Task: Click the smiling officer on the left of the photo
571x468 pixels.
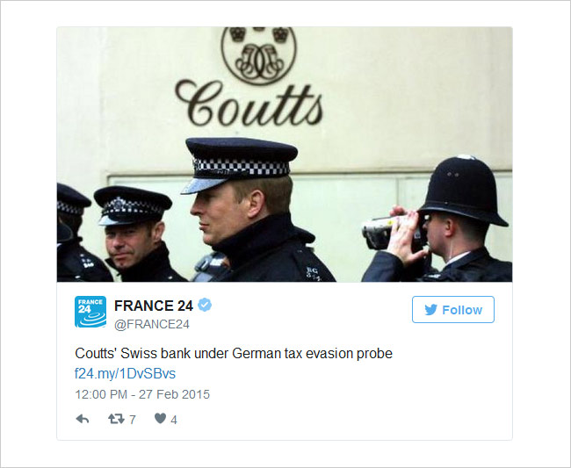Action: 135,234
